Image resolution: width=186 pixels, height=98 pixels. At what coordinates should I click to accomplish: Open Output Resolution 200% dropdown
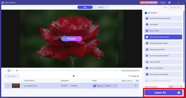[175, 87]
